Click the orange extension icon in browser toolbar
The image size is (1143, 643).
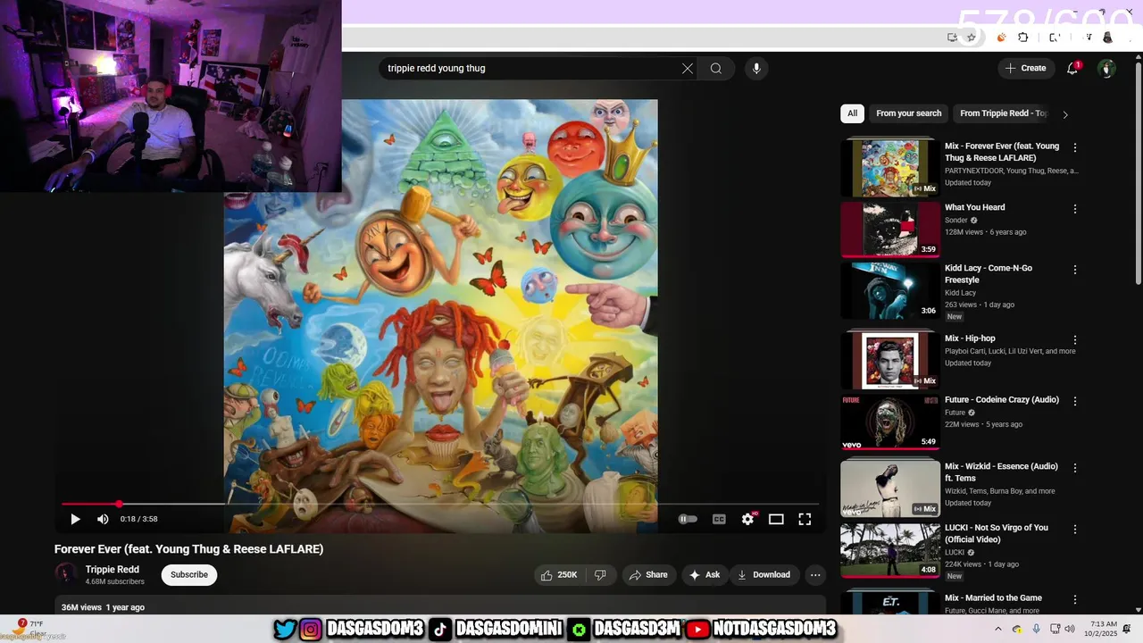click(1001, 38)
